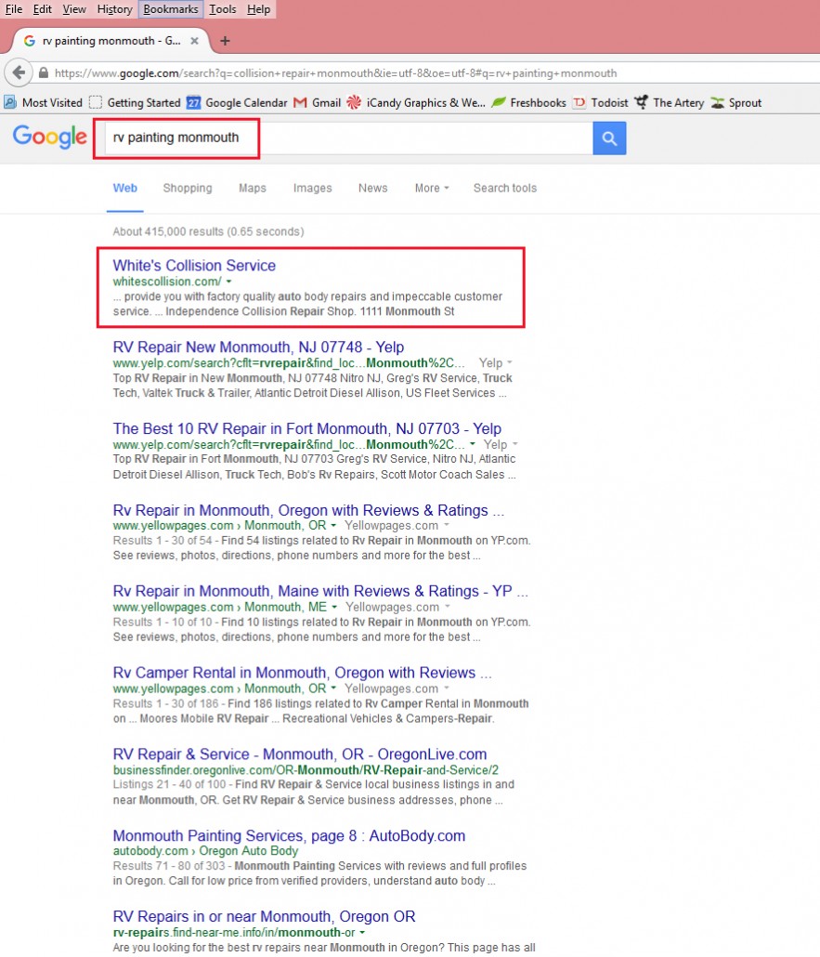Select the Web results tab
The width and height of the screenshot is (820, 957).
pos(125,188)
